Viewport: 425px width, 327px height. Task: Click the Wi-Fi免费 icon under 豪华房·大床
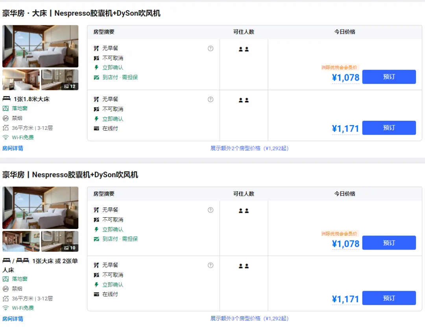click(x=6, y=137)
